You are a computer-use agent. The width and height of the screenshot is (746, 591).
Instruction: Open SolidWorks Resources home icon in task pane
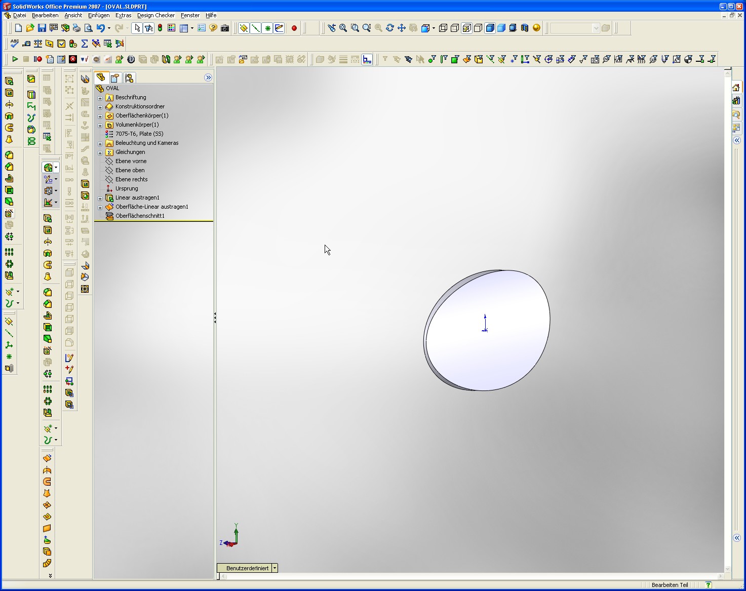tap(736, 88)
